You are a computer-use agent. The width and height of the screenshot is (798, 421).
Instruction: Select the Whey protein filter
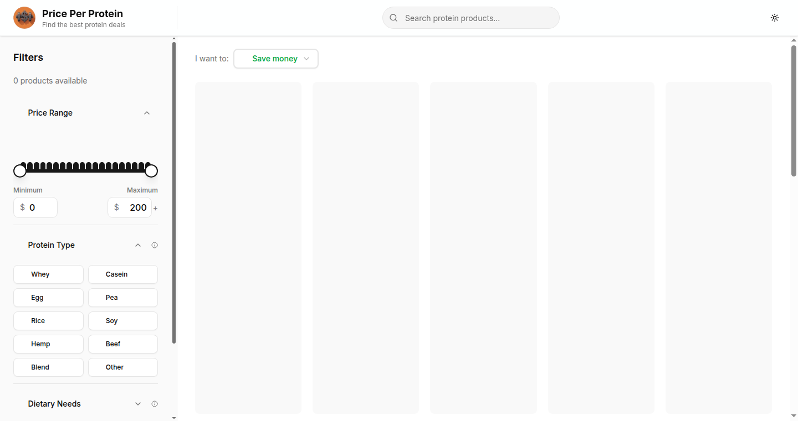tap(48, 274)
